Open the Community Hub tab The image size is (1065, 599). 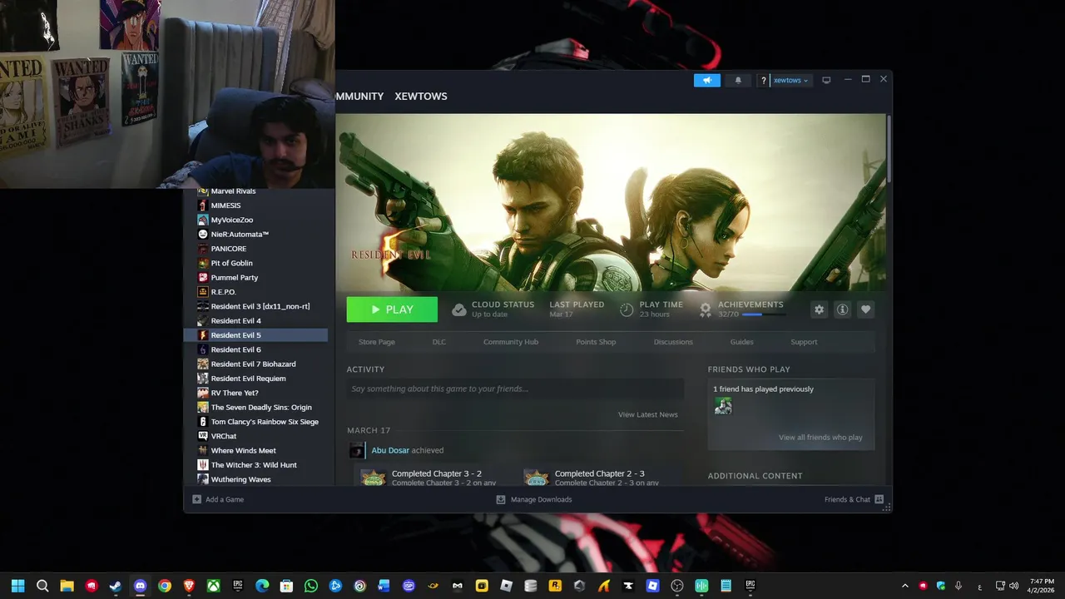[x=511, y=342]
